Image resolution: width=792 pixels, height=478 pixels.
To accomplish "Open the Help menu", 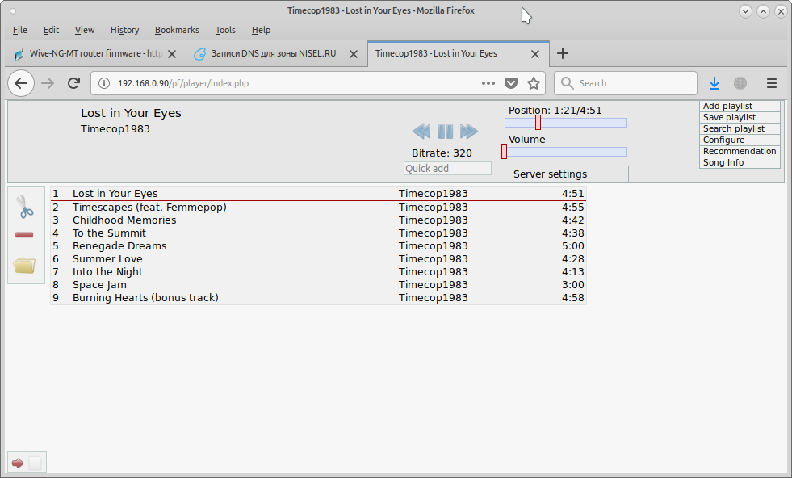I will click(x=261, y=30).
